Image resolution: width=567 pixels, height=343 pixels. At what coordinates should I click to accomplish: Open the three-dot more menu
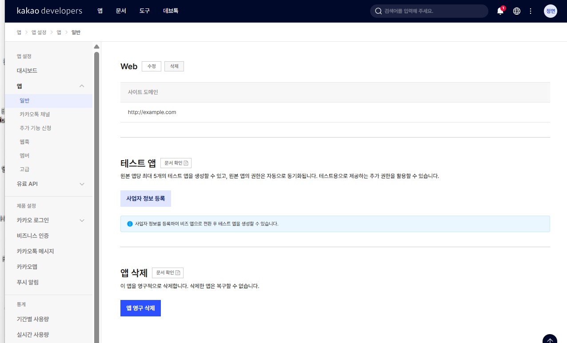531,11
